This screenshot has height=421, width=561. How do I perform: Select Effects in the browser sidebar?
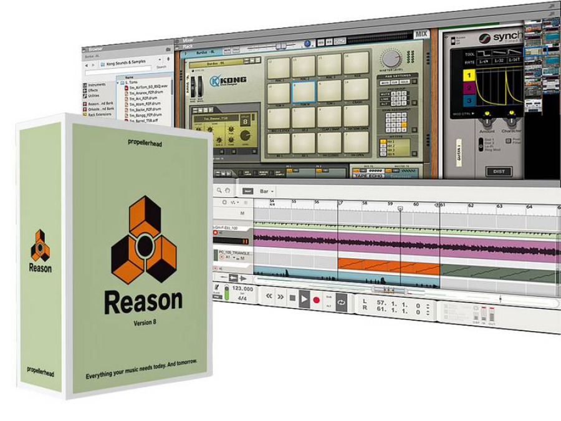[x=91, y=90]
